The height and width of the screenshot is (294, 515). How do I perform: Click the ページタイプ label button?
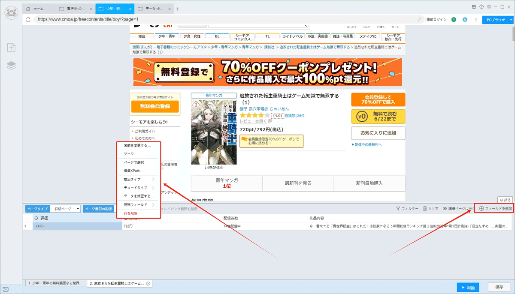pyautogui.click(x=37, y=209)
